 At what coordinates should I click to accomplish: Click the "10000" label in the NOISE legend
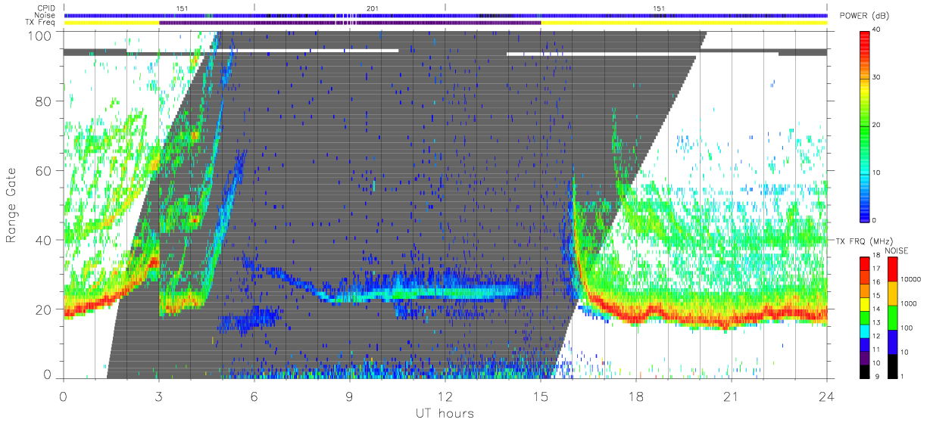(912, 278)
